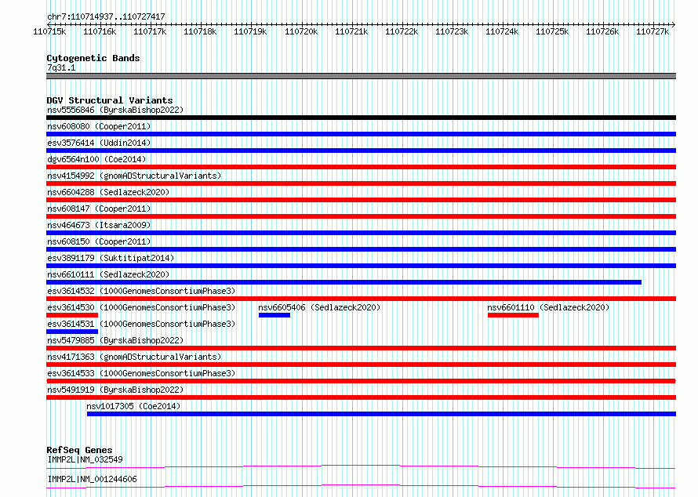Select esv3614532 (1000GenomesConsortiumPhase3) label
The height and width of the screenshot is (497, 698).
pyautogui.click(x=141, y=291)
